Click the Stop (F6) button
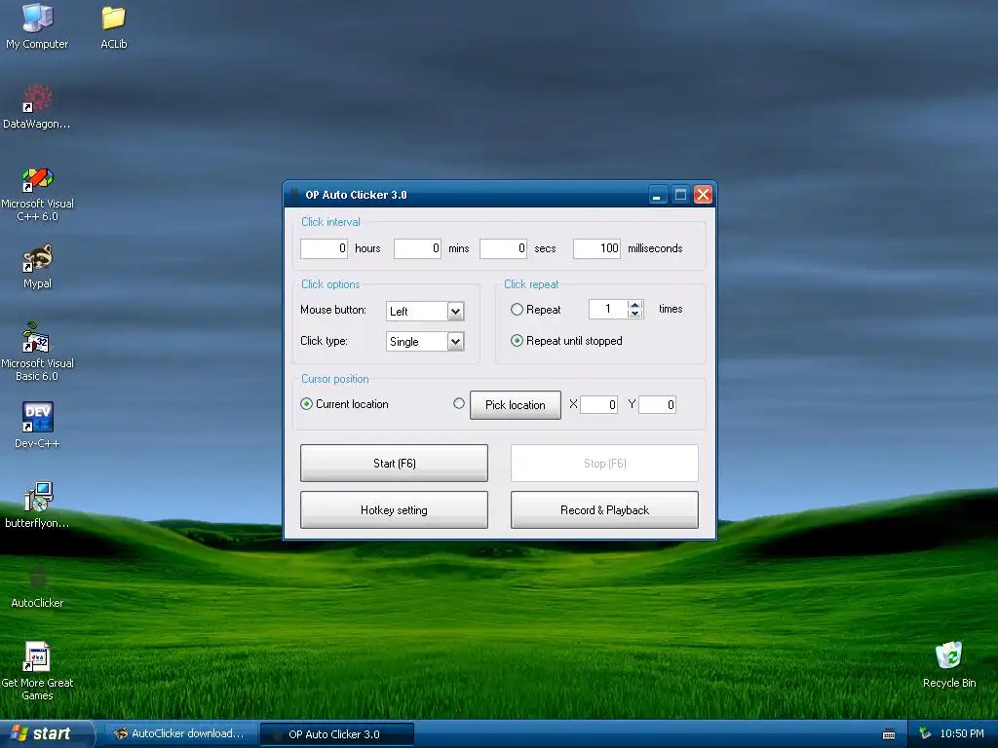The image size is (998, 748). pos(604,463)
